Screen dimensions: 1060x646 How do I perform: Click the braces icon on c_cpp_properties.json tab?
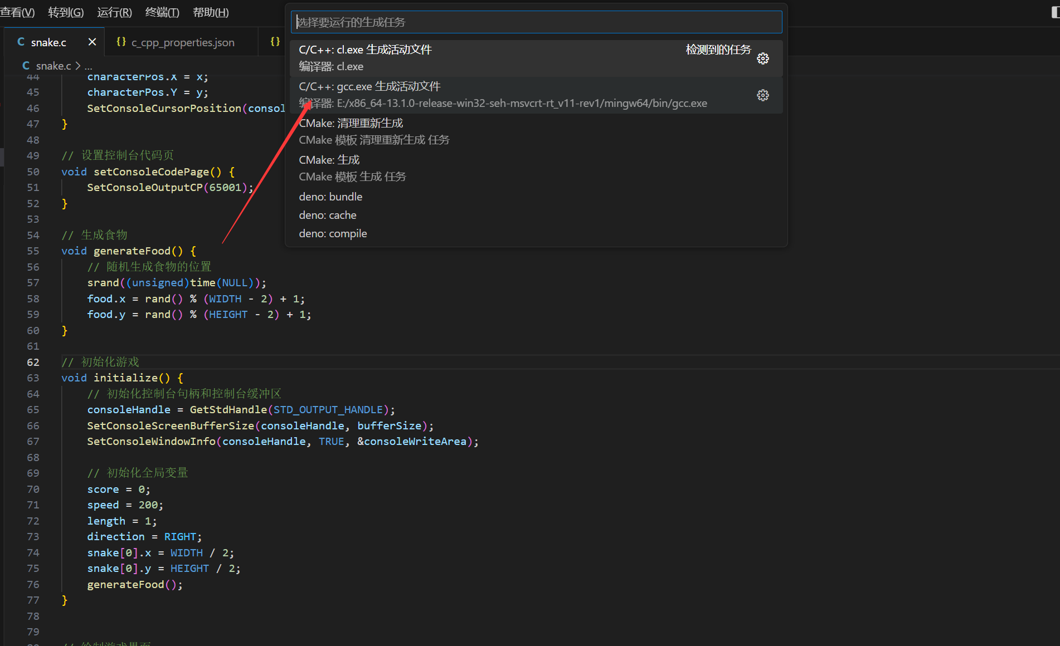(x=121, y=42)
